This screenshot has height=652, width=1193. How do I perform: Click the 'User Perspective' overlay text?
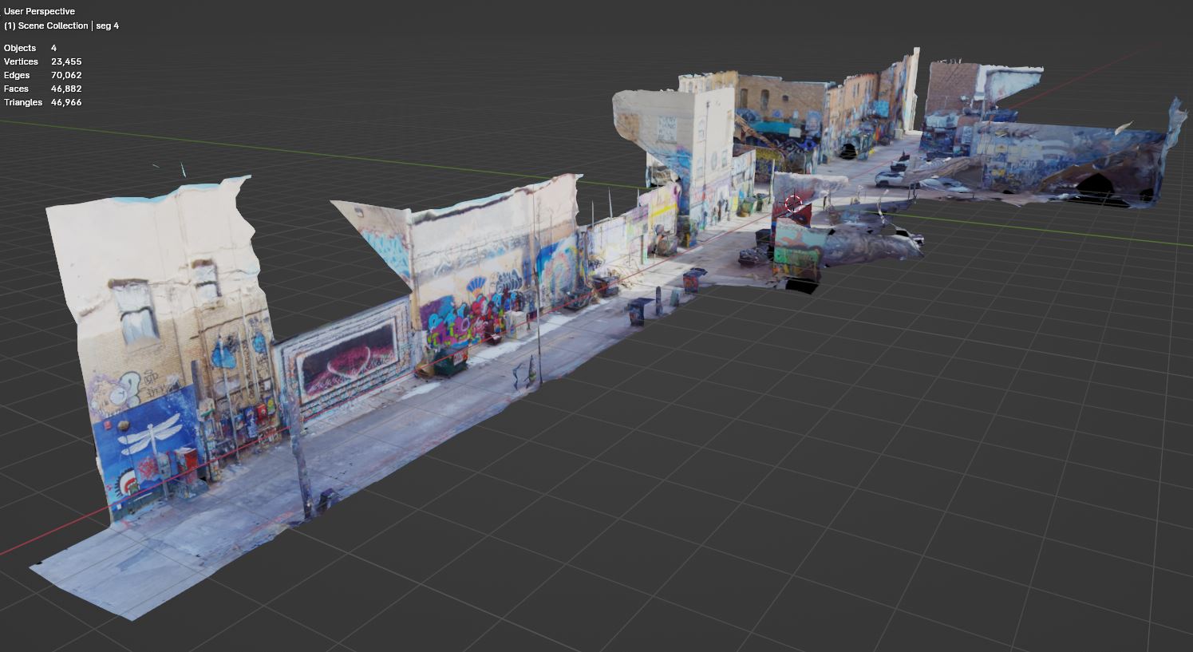click(39, 11)
